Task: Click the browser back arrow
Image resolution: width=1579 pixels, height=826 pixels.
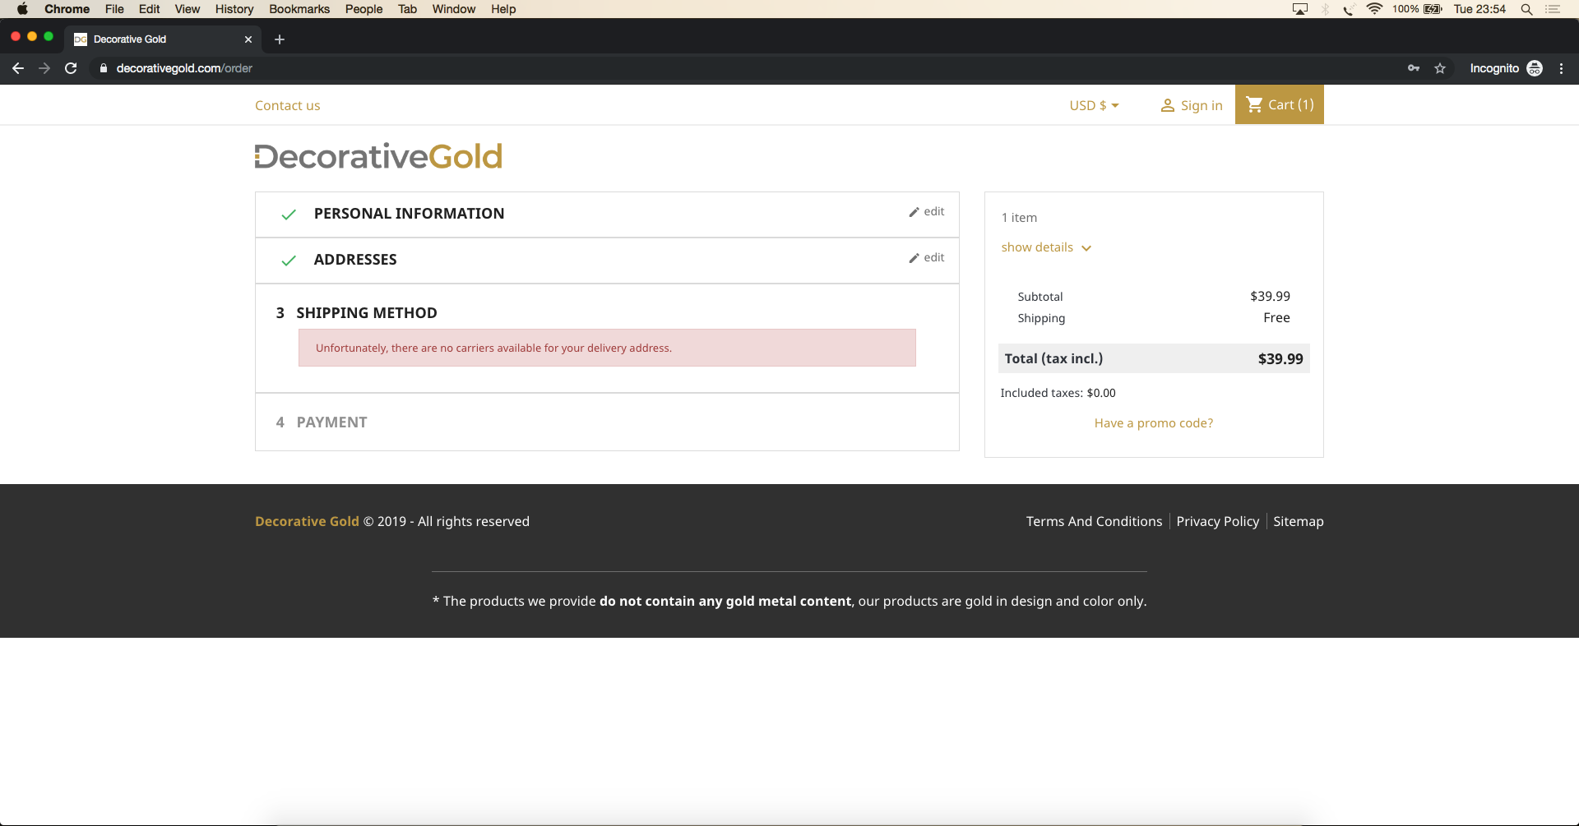Action: (18, 68)
